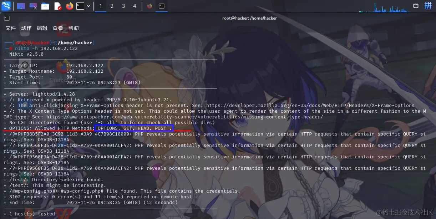Viewport: 436px width, 219px height.
Task: Switch to workspace 4
Action: (135, 6)
